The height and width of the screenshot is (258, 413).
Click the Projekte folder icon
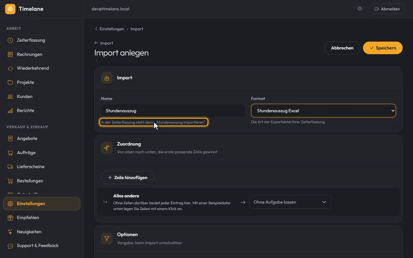[x=10, y=83]
